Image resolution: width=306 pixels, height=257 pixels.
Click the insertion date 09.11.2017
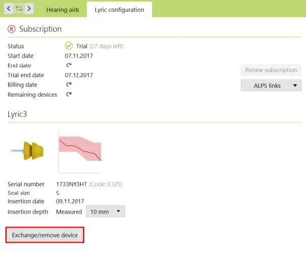click(70, 201)
